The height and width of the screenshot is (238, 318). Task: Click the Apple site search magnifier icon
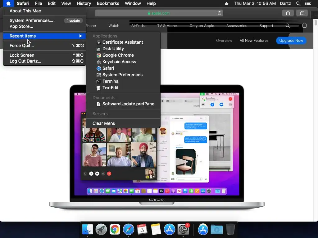coord(288,25)
